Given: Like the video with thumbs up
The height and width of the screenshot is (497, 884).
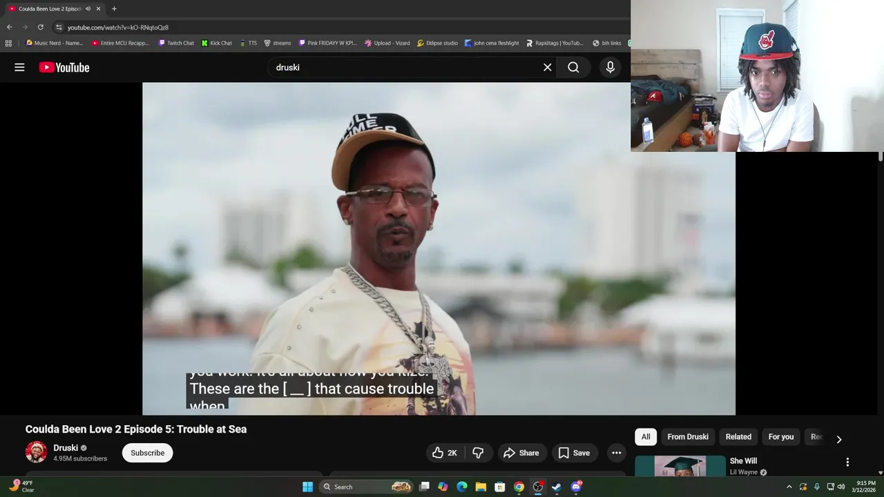Looking at the screenshot, I should (x=444, y=453).
